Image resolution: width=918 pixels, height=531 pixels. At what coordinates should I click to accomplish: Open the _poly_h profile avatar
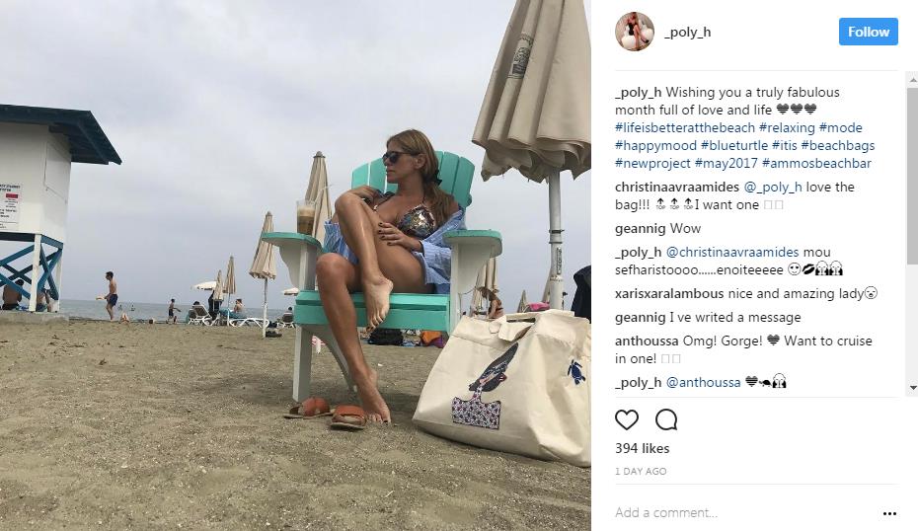(635, 32)
